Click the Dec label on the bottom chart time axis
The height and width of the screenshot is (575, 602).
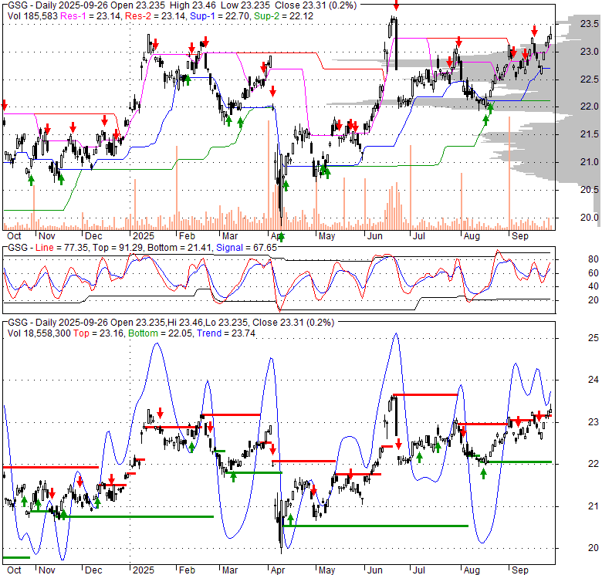[93, 570]
